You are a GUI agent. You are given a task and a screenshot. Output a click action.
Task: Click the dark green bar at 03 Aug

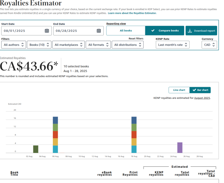(36, 149)
